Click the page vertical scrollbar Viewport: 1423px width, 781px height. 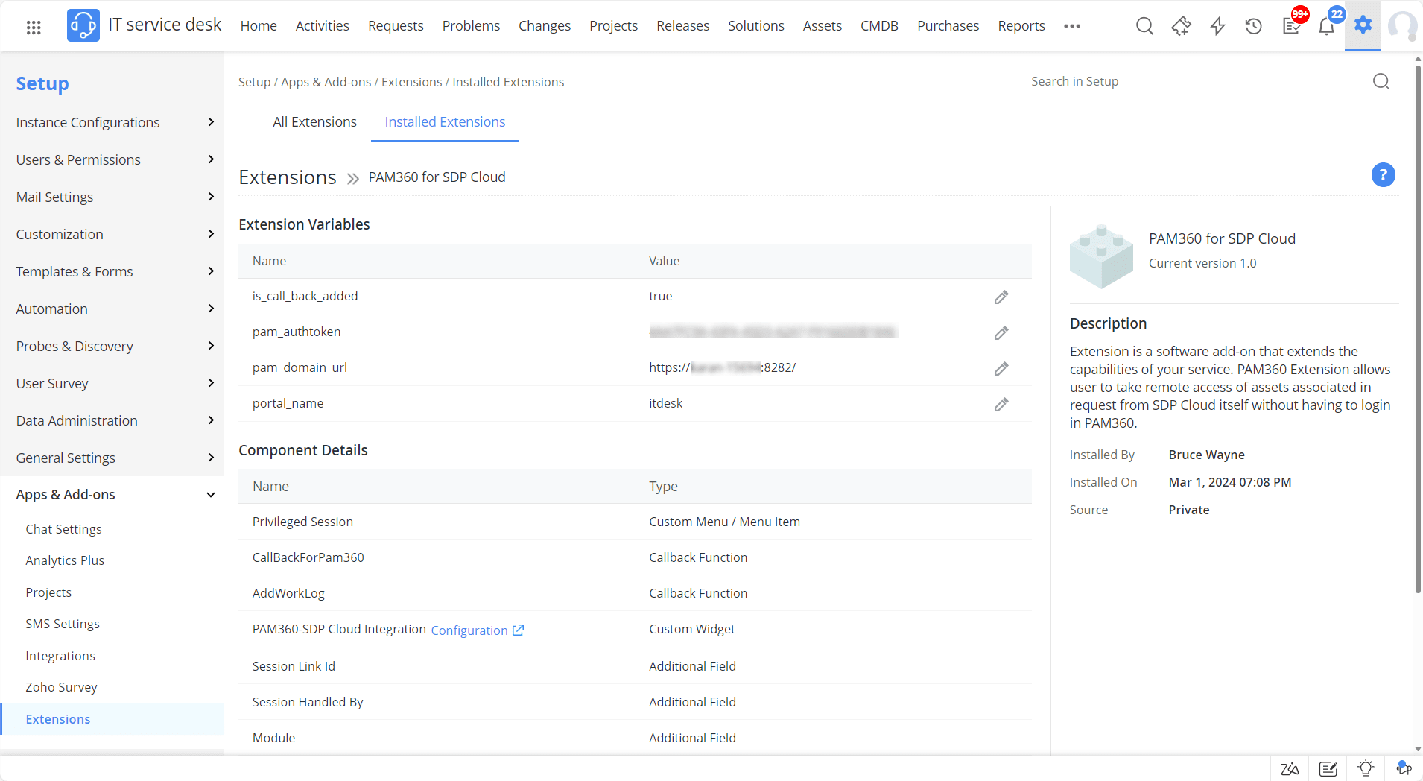pyautogui.click(x=1417, y=328)
